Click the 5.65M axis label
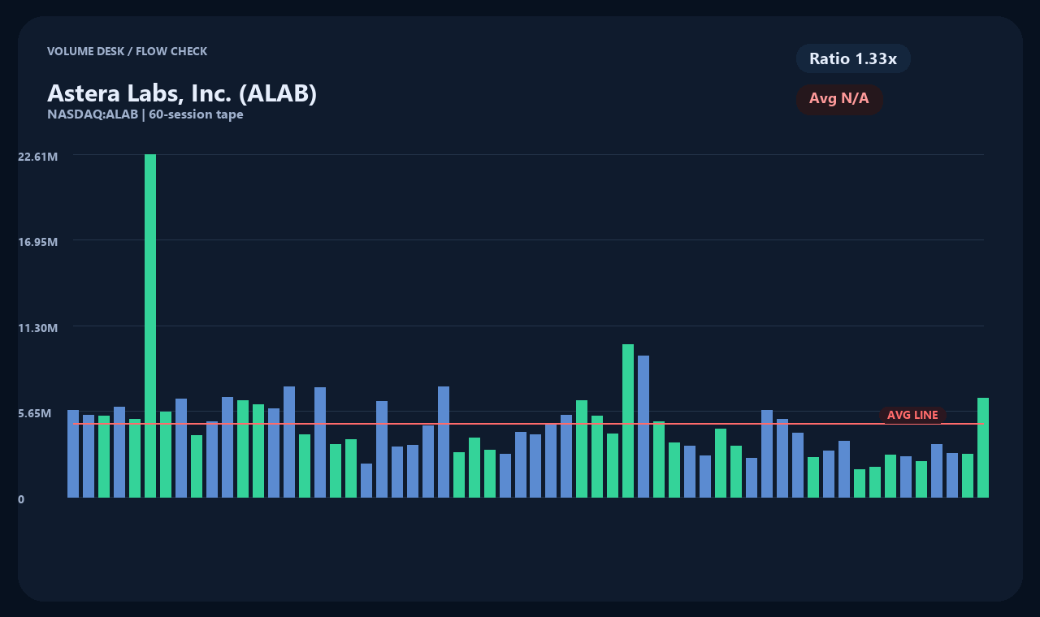 (x=35, y=413)
